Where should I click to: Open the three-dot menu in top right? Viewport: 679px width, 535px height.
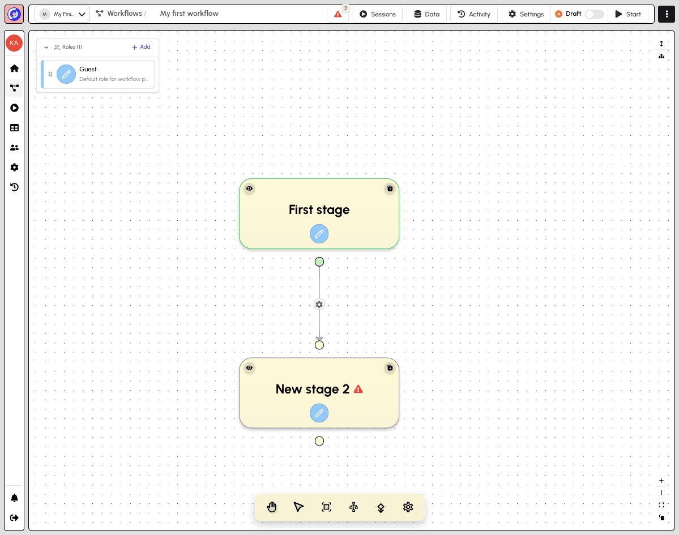coord(666,14)
